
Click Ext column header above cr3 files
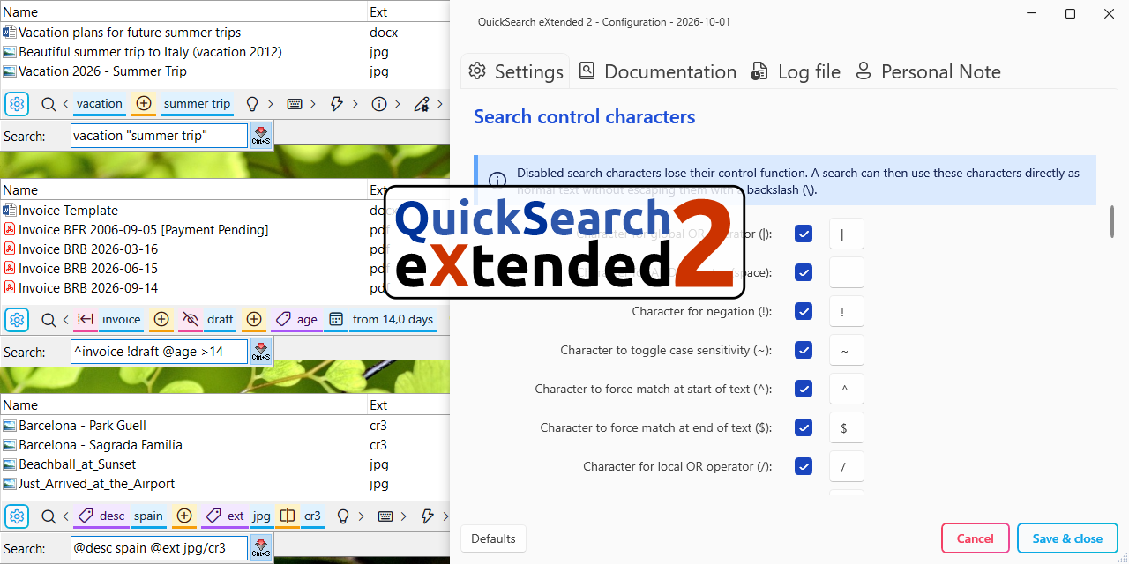[408, 405]
